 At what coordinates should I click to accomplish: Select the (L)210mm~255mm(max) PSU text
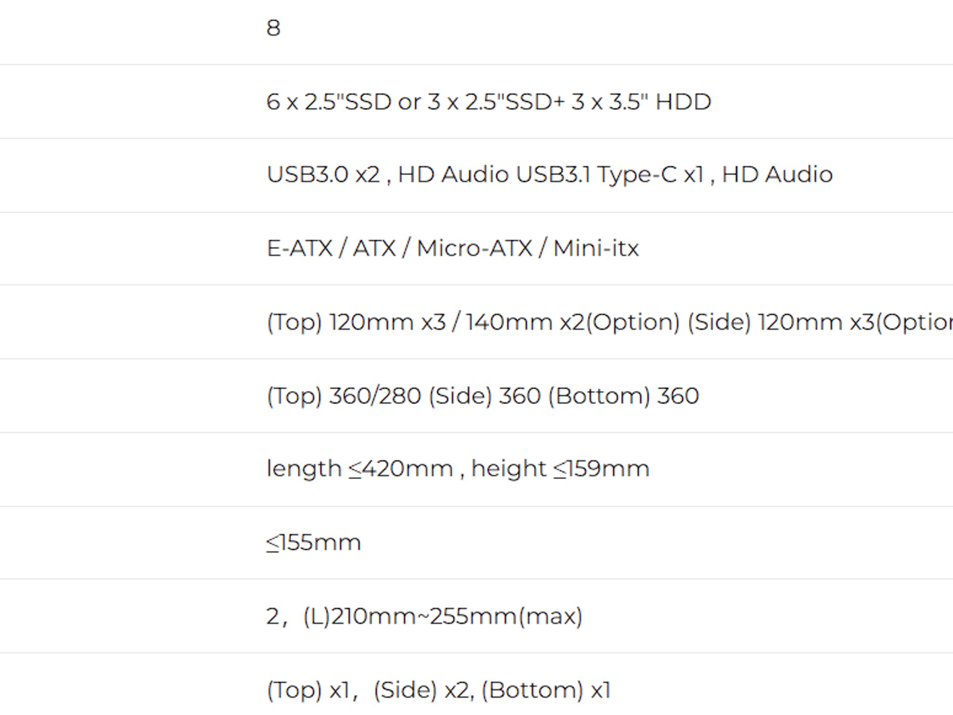443,616
